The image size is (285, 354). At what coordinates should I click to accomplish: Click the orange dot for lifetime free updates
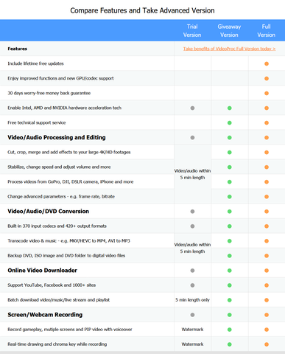(267, 63)
